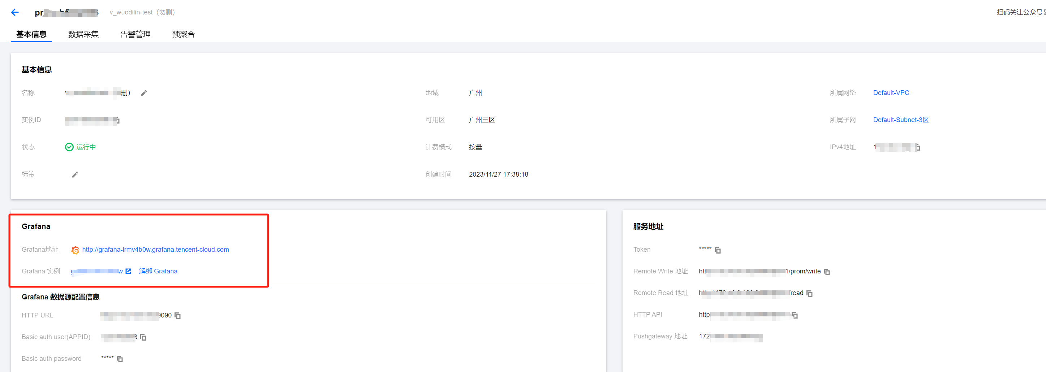Open the Default-VPC network link
This screenshot has width=1046, height=372.
pyautogui.click(x=891, y=92)
